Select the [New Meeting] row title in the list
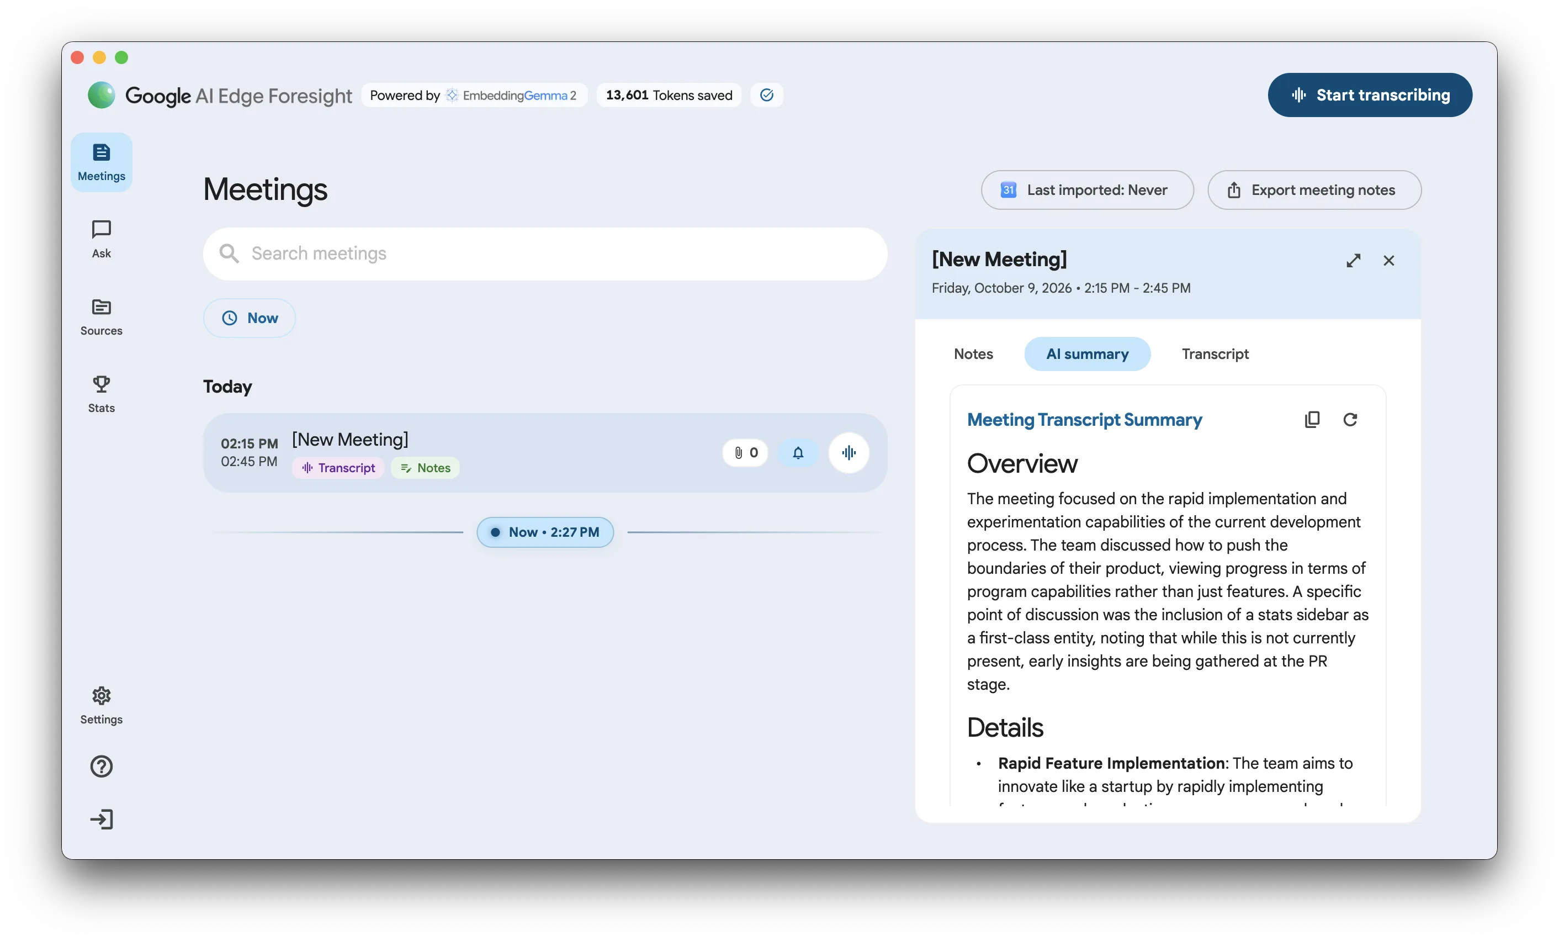This screenshot has height=941, width=1559. point(350,439)
